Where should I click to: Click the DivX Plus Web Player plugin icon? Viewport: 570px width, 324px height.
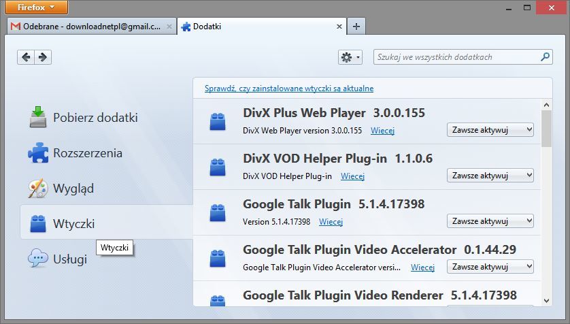pos(218,121)
